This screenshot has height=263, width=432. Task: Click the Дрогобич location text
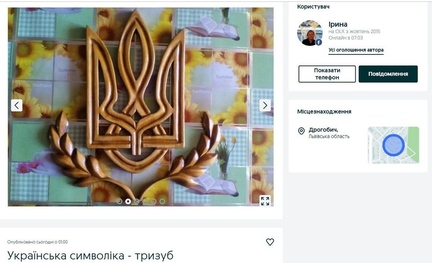coord(323,130)
